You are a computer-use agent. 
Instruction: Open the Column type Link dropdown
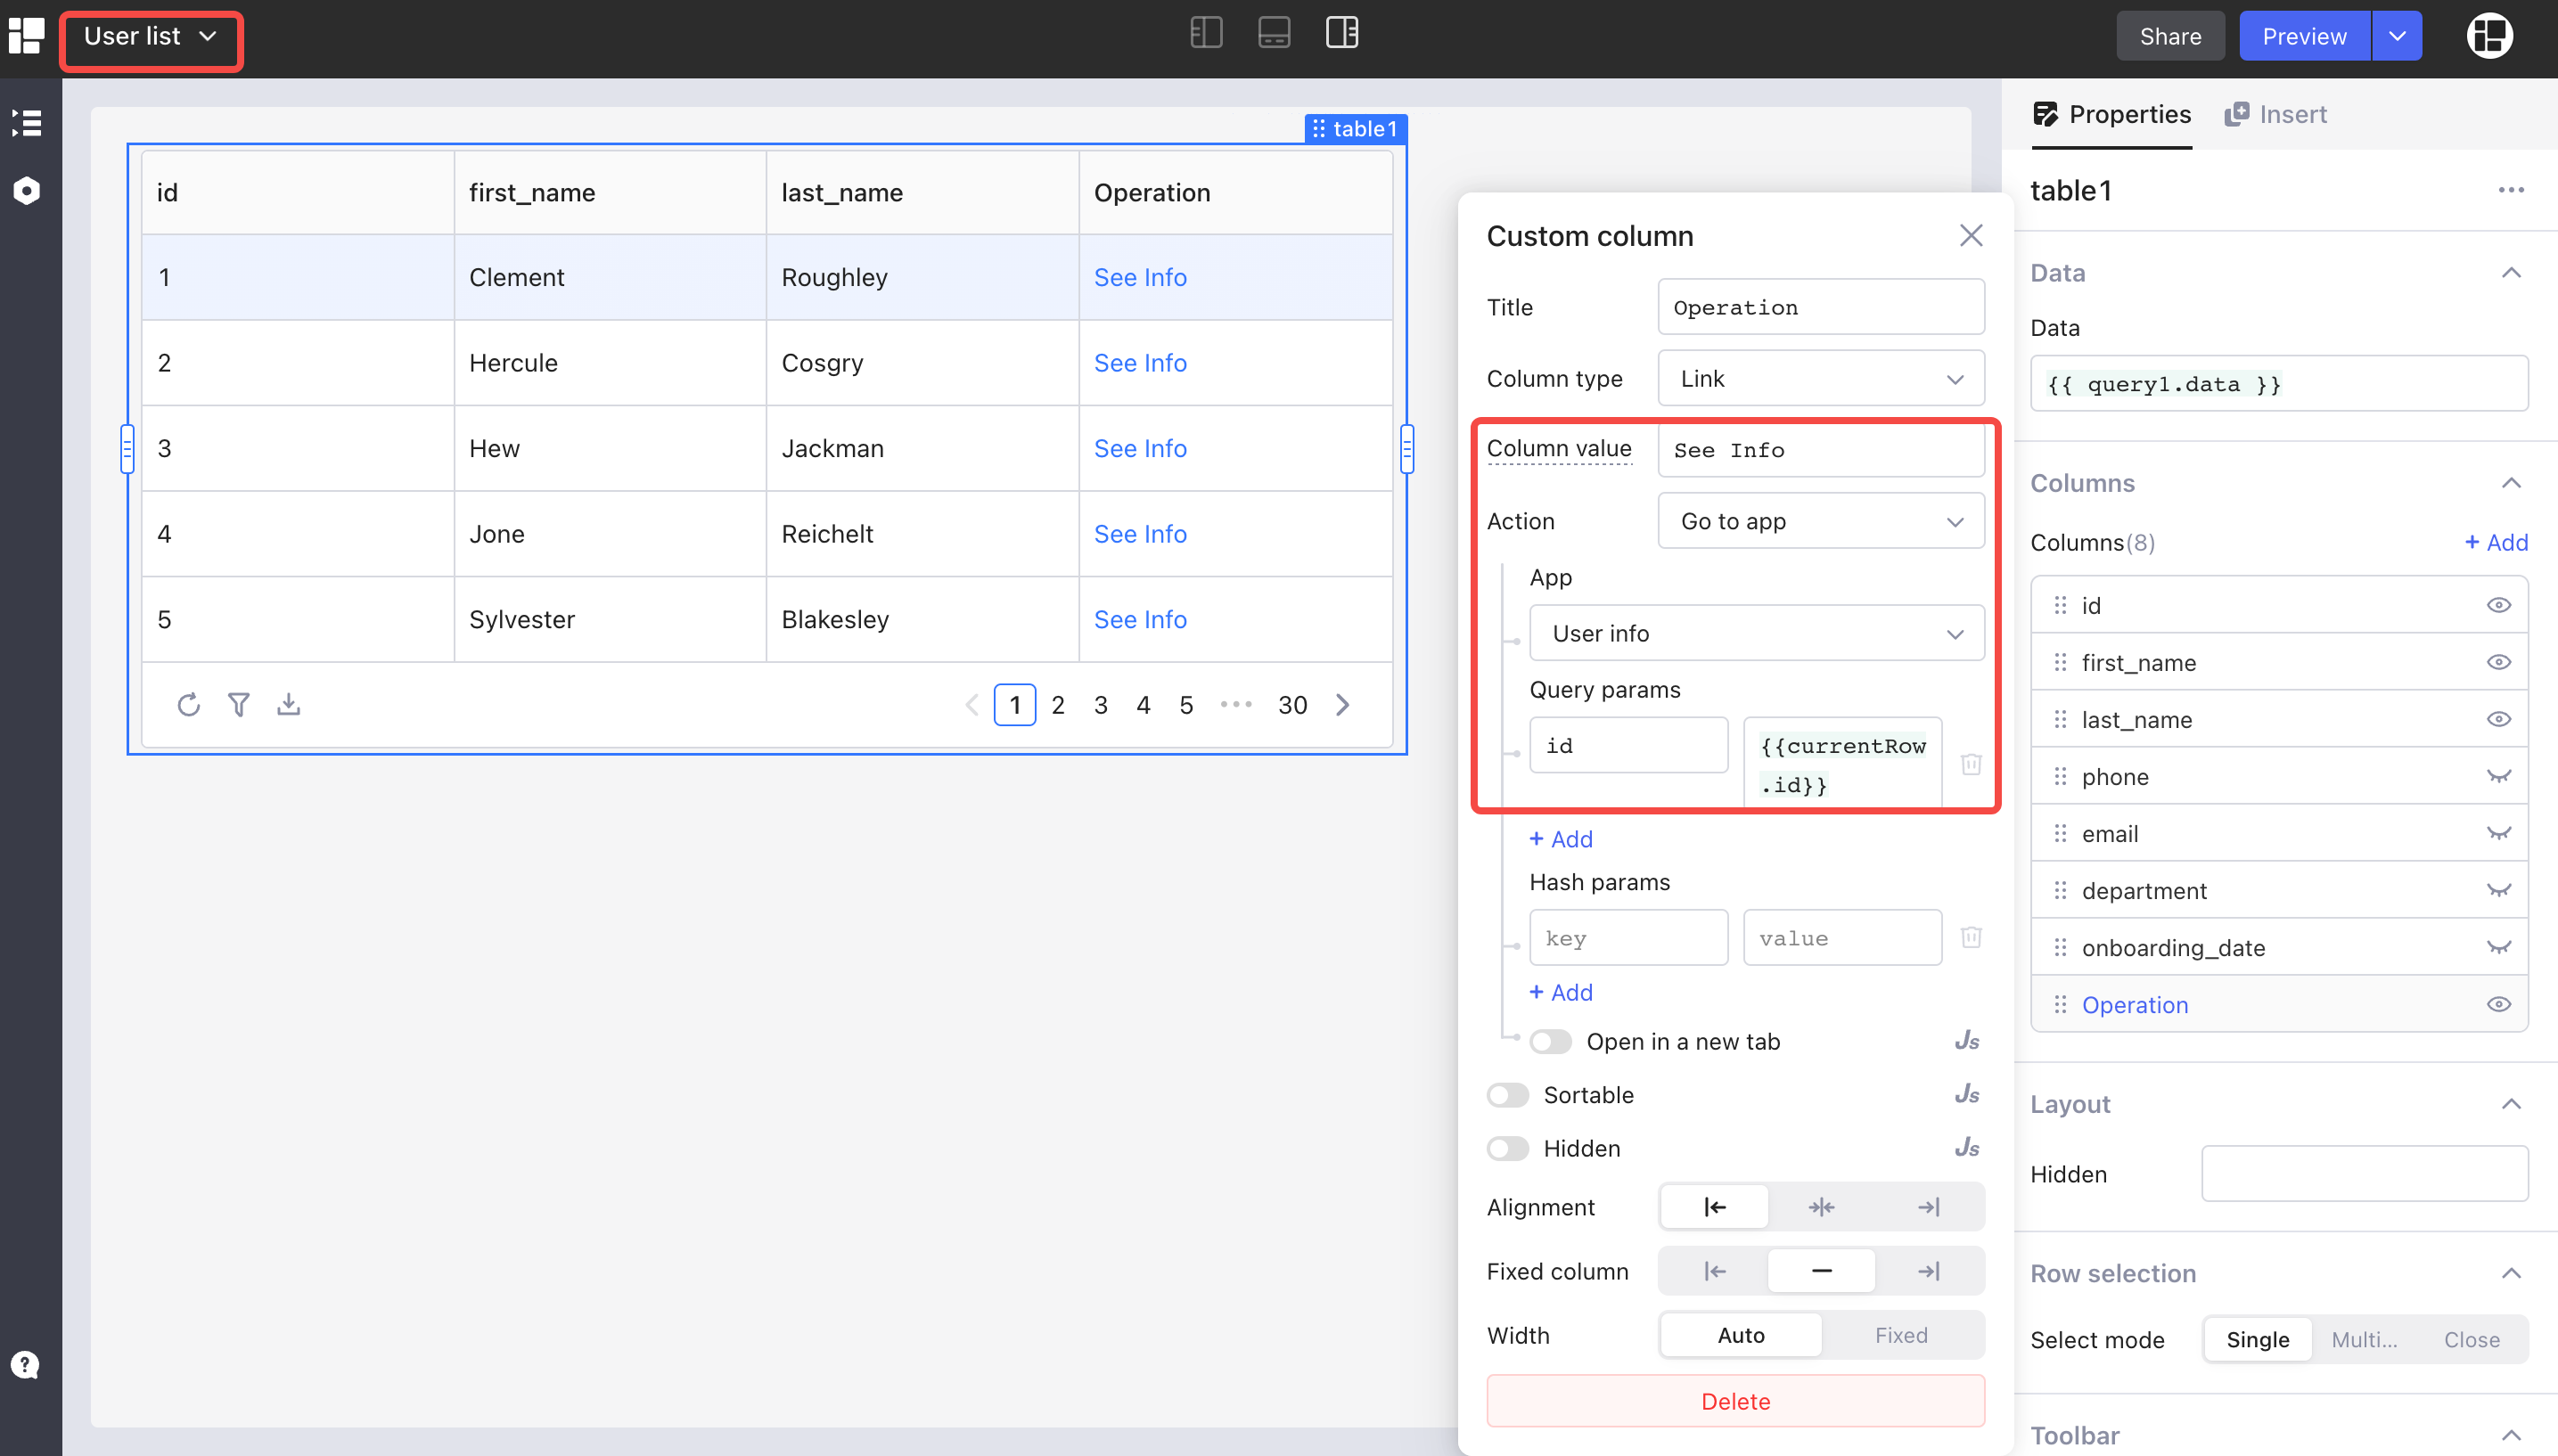coord(1820,379)
